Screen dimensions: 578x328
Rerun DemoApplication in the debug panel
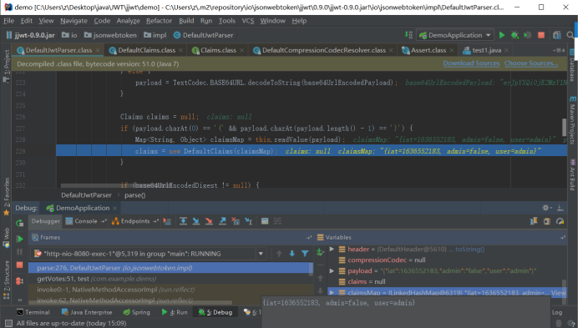click(x=19, y=223)
